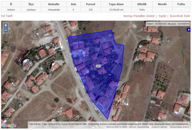Viewport: 192px width, 130px height.
Task: Click the Yazdır link
Action: click(162, 16)
